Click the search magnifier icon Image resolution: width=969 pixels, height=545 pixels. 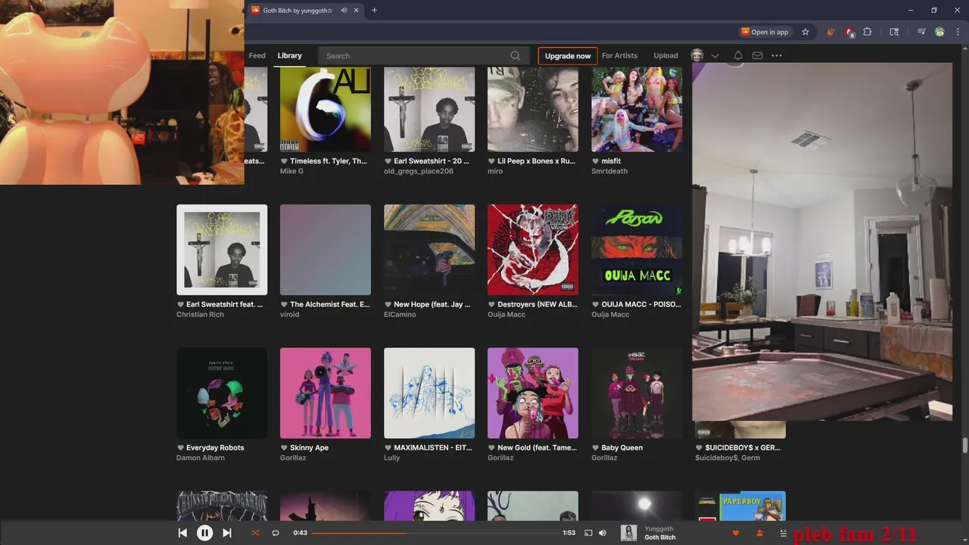pyautogui.click(x=516, y=56)
